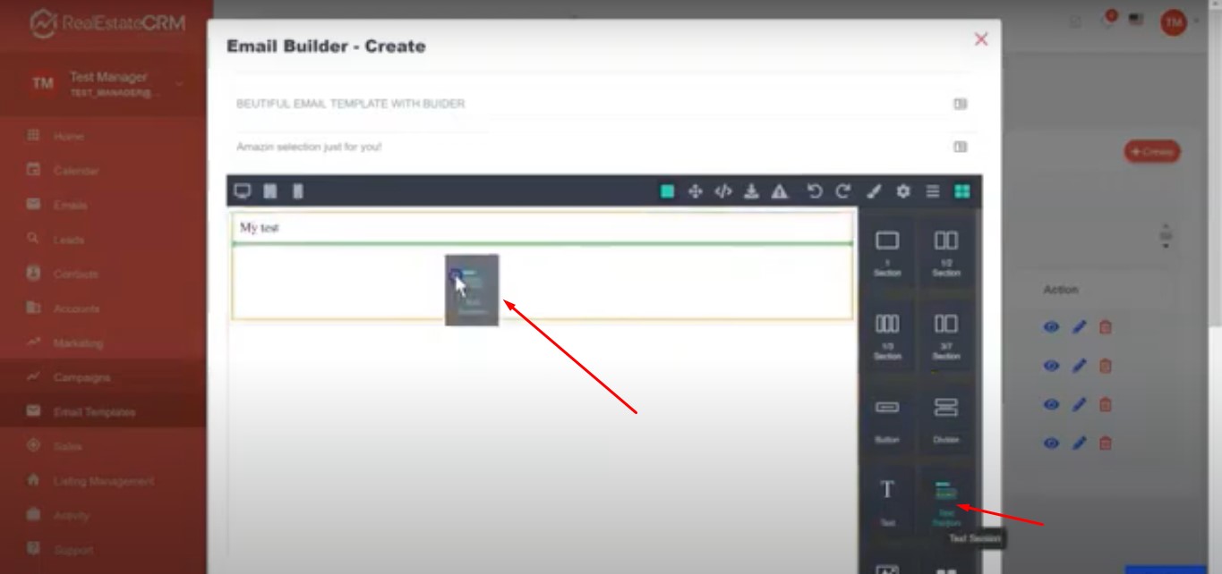The height and width of the screenshot is (574, 1222).
Task: Close the Email Builder dialog
Action: tap(981, 39)
